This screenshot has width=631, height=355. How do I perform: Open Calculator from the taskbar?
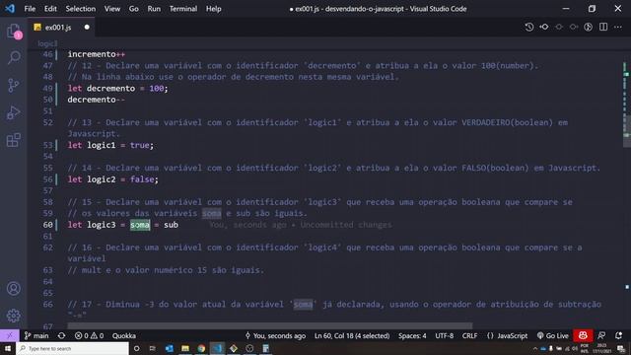[x=266, y=348]
